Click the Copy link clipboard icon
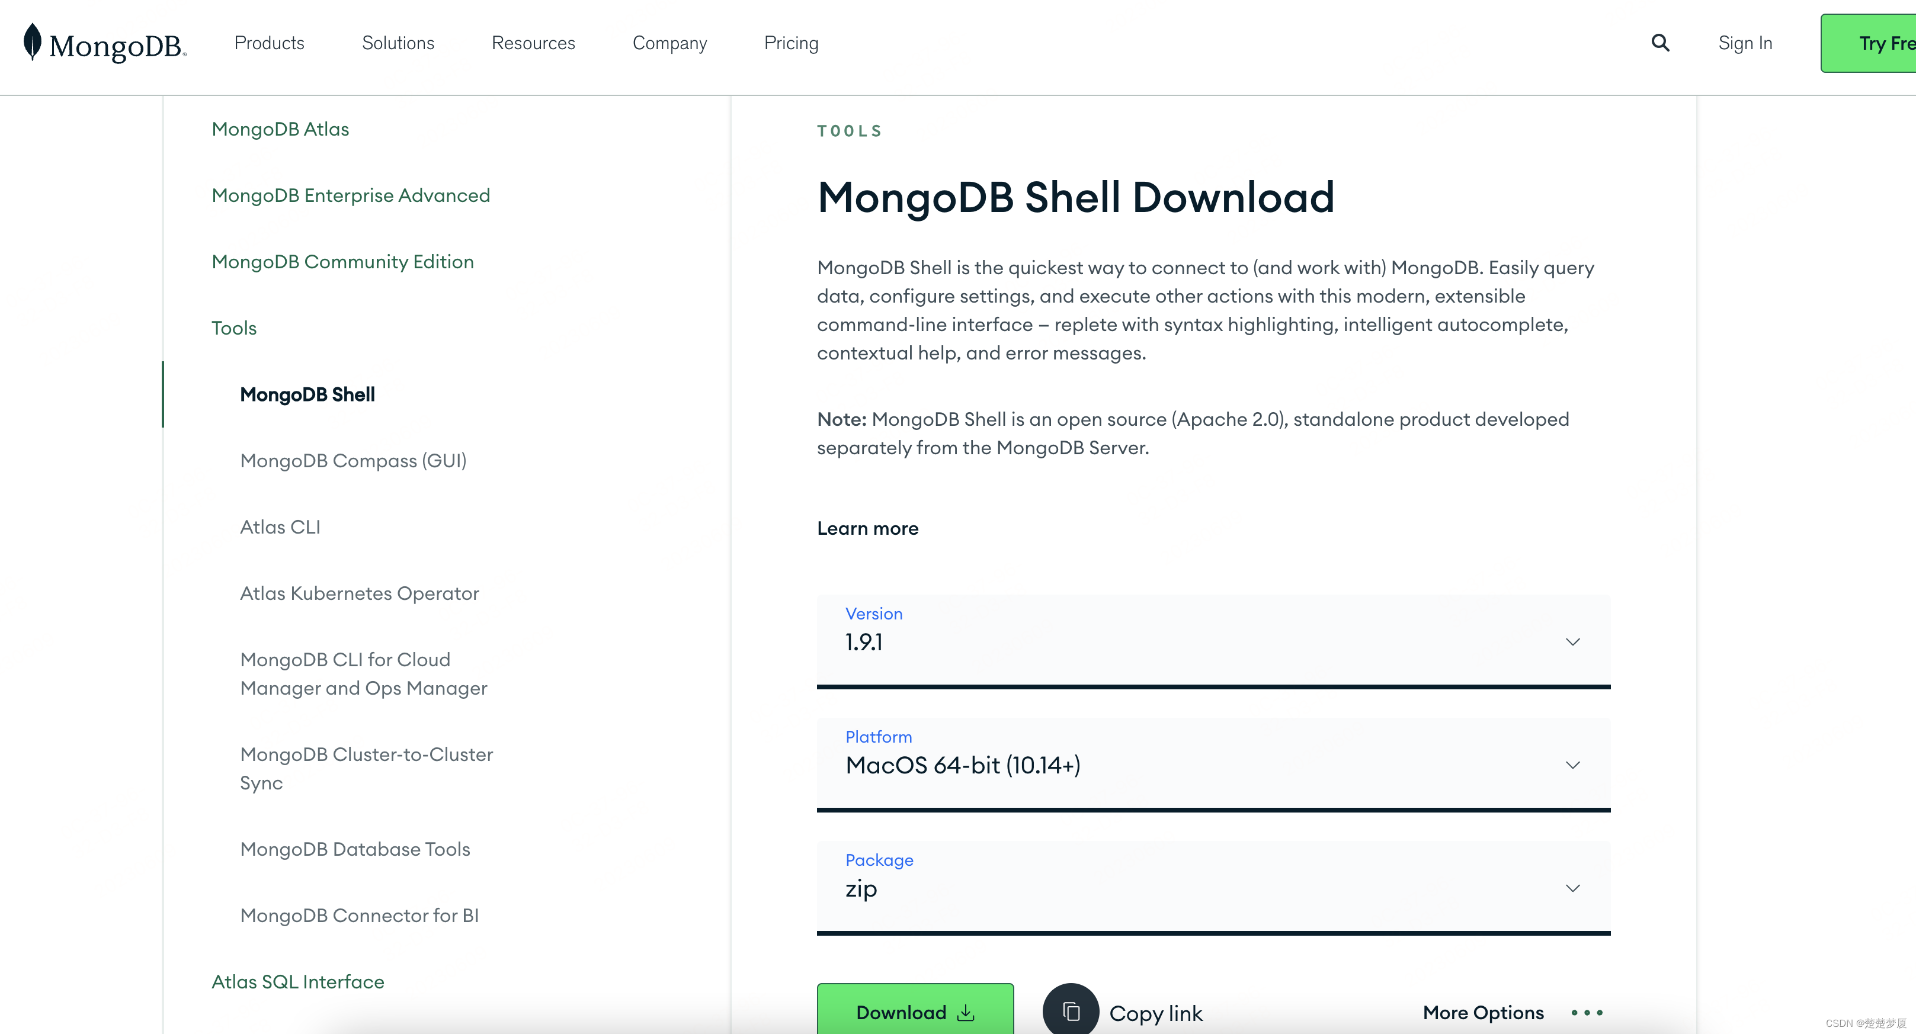The image size is (1916, 1034). click(x=1071, y=1011)
